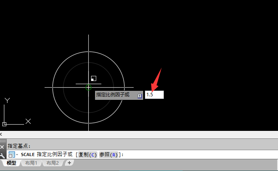Click the UCS origin square icon

pyautogui.click(x=4, y=124)
